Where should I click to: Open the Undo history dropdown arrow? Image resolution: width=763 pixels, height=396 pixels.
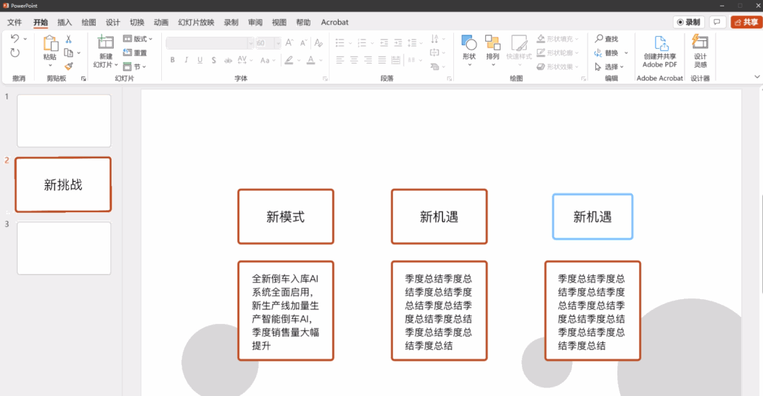click(x=25, y=39)
